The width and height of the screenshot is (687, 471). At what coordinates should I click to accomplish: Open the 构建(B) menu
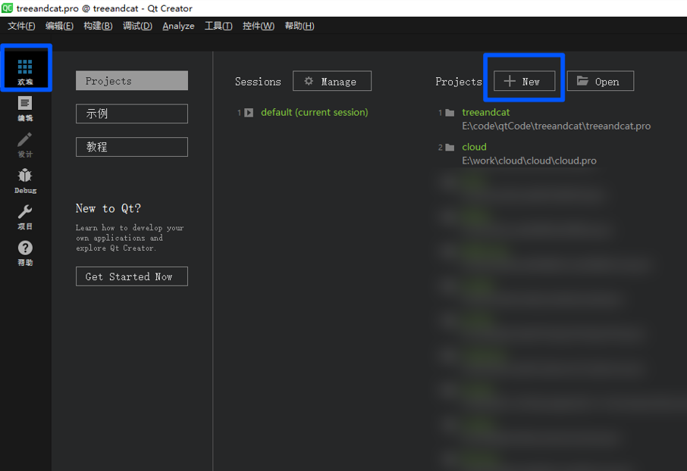click(98, 26)
